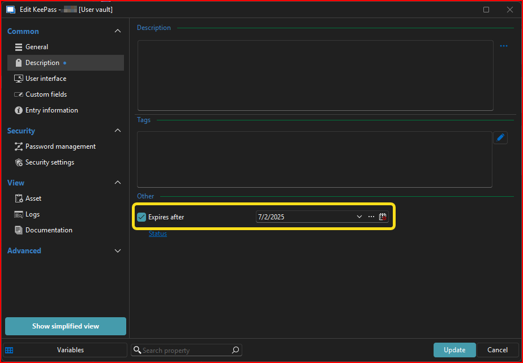Collapse the Security section
Screen dimensions: 523x363
(118, 131)
